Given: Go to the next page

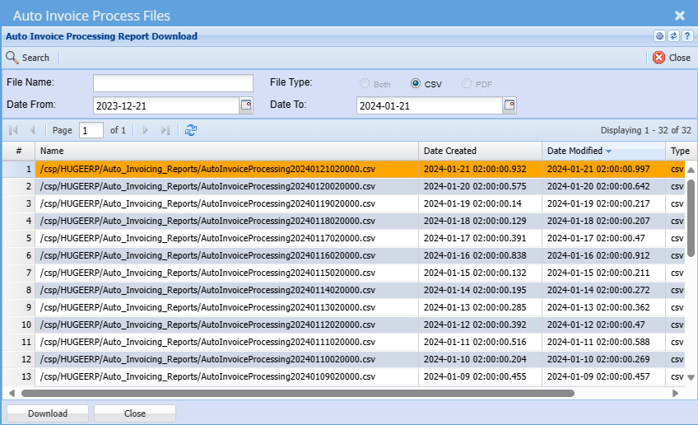Looking at the screenshot, I should pos(146,130).
